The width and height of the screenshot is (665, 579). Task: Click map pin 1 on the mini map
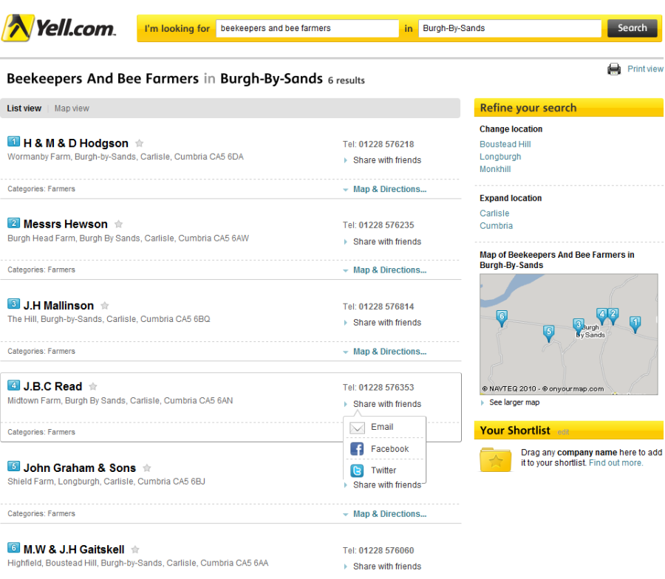[635, 325]
